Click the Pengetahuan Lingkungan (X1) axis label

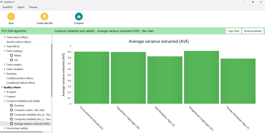coord(201,119)
